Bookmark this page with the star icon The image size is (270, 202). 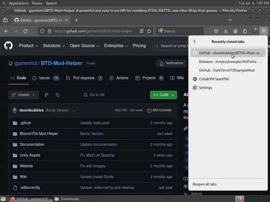[149, 31]
